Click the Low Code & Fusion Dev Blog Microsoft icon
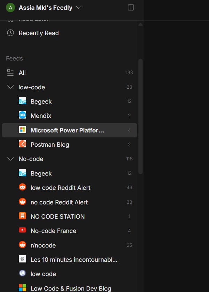 [x=22, y=288]
